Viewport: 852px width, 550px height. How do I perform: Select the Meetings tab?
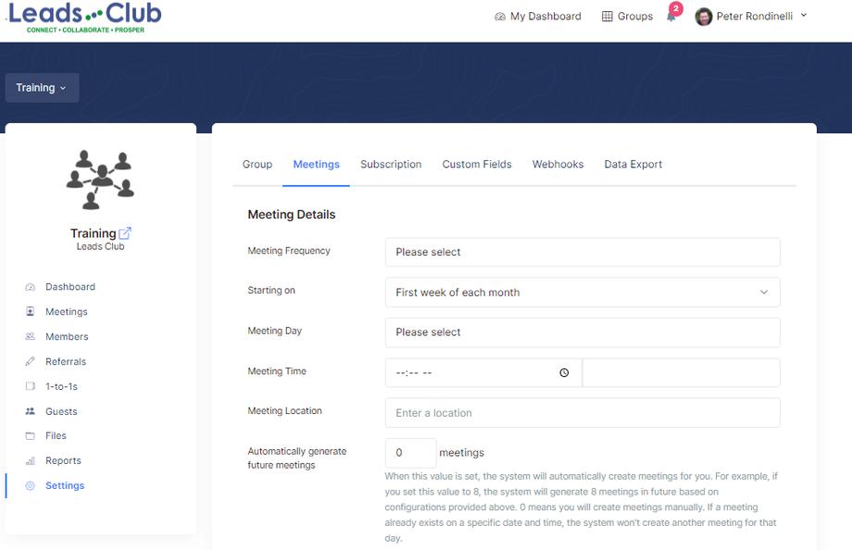click(x=316, y=164)
